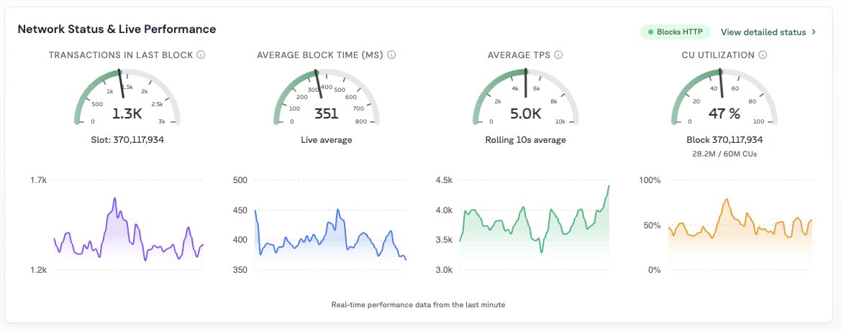The width and height of the screenshot is (841, 331).
Task: Click the purple transactions line chart
Action: pos(129,230)
